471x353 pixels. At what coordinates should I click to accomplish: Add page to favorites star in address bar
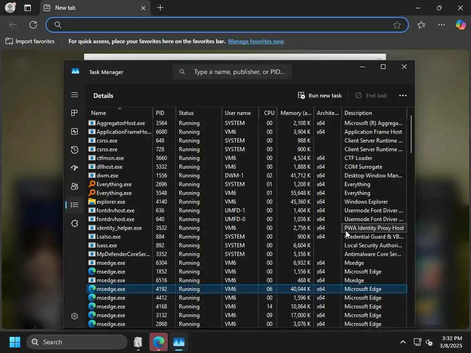point(397,25)
